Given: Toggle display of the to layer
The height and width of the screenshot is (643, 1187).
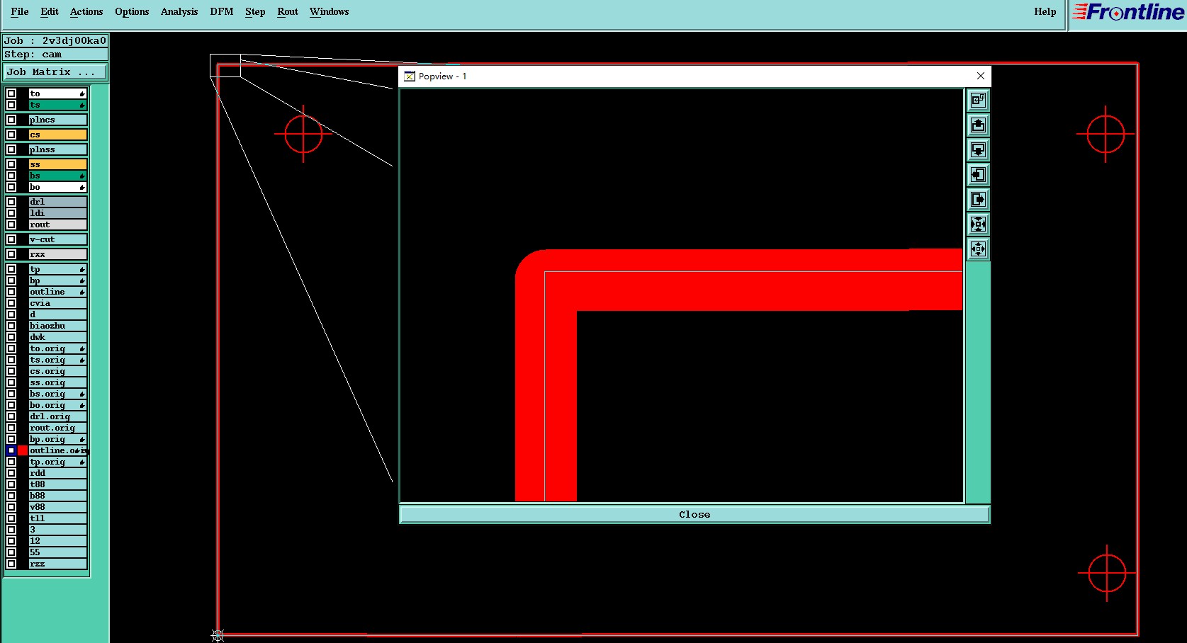Looking at the screenshot, I should click(x=11, y=93).
